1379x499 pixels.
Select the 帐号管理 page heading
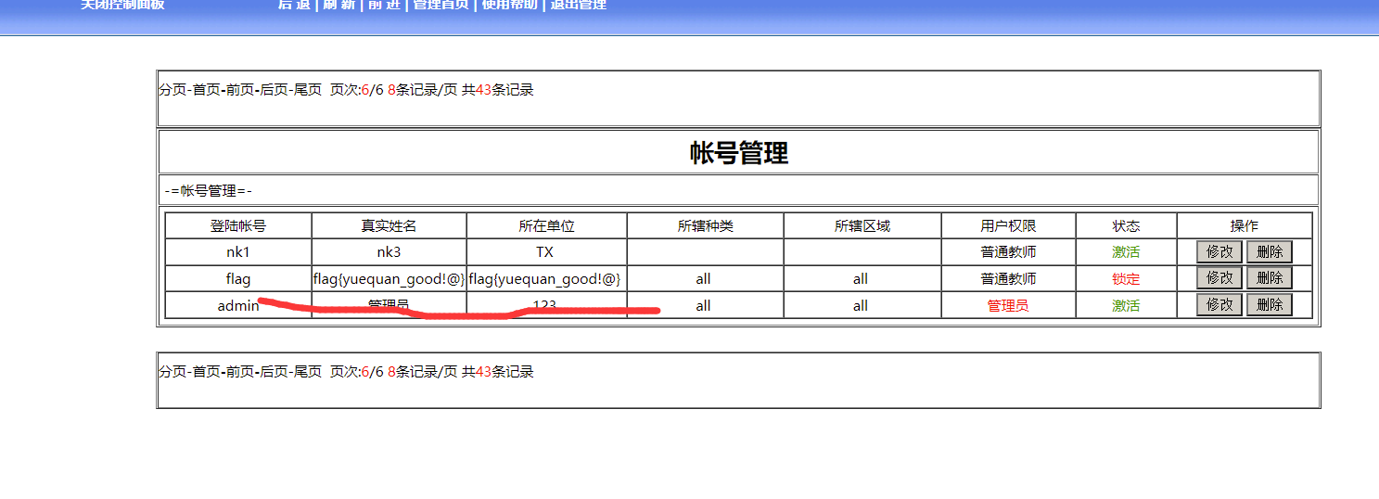[739, 153]
